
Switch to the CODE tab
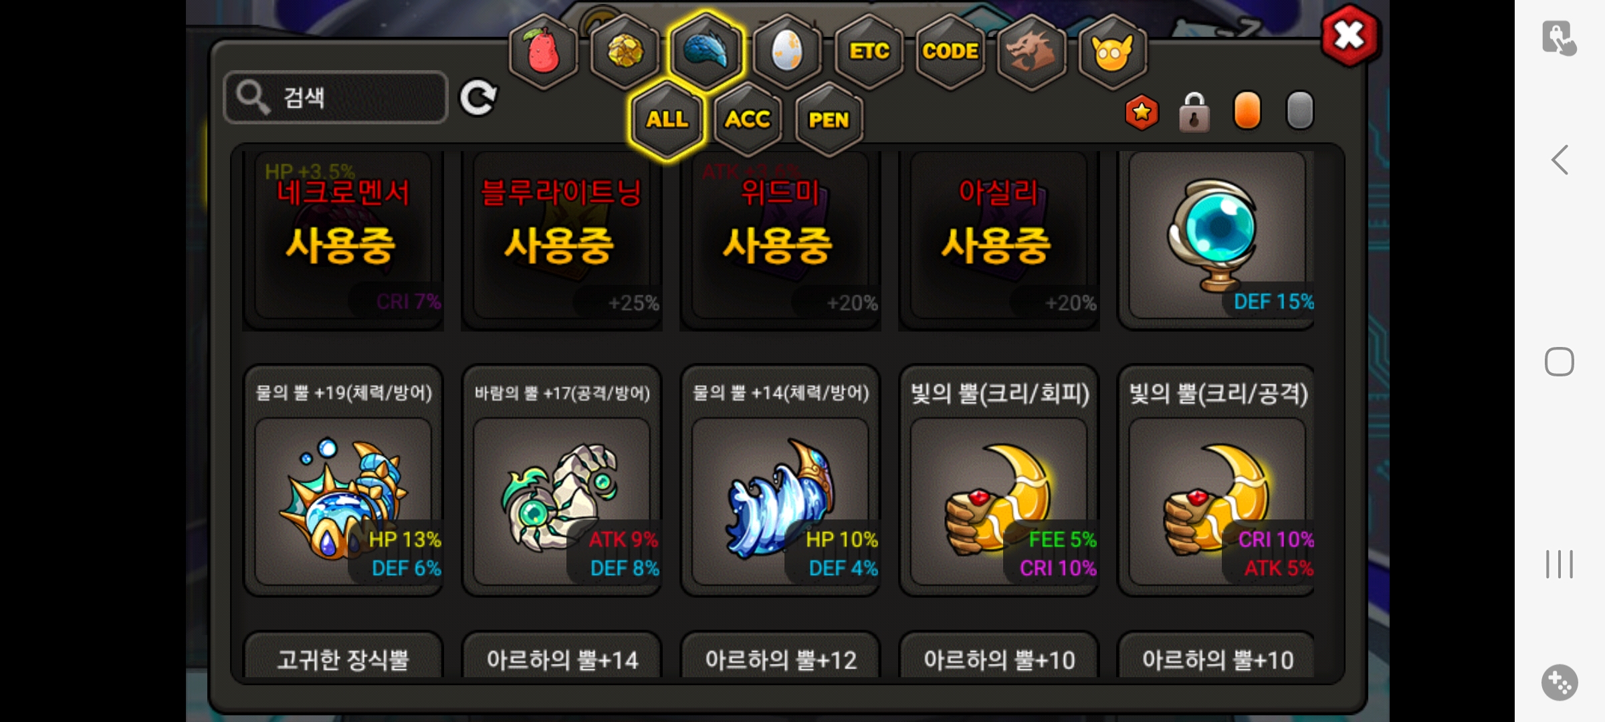[950, 51]
